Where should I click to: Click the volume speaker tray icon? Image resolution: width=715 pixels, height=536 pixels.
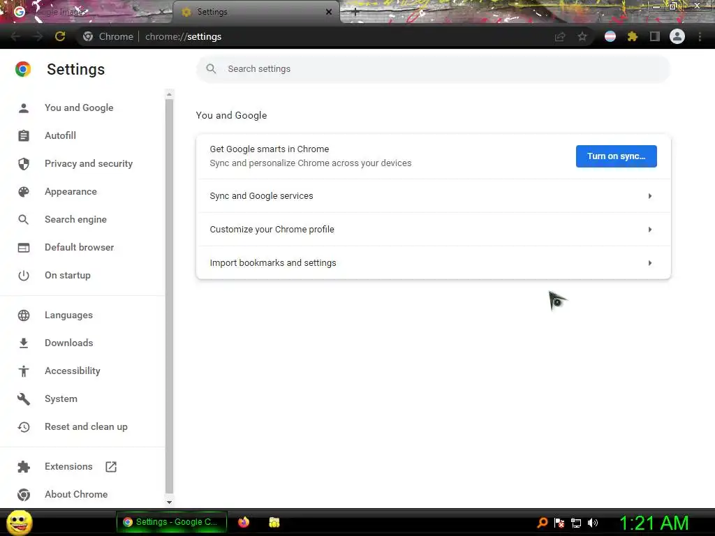click(593, 523)
